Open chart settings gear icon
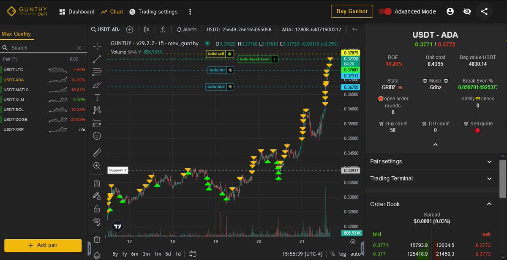Screen dimensions: 507x260 (x=353, y=242)
